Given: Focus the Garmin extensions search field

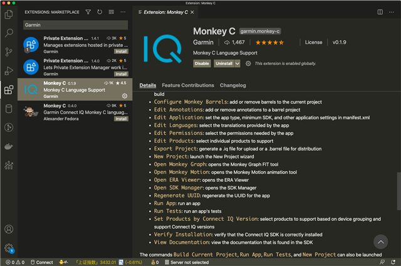Looking at the screenshot, I should coord(75,25).
